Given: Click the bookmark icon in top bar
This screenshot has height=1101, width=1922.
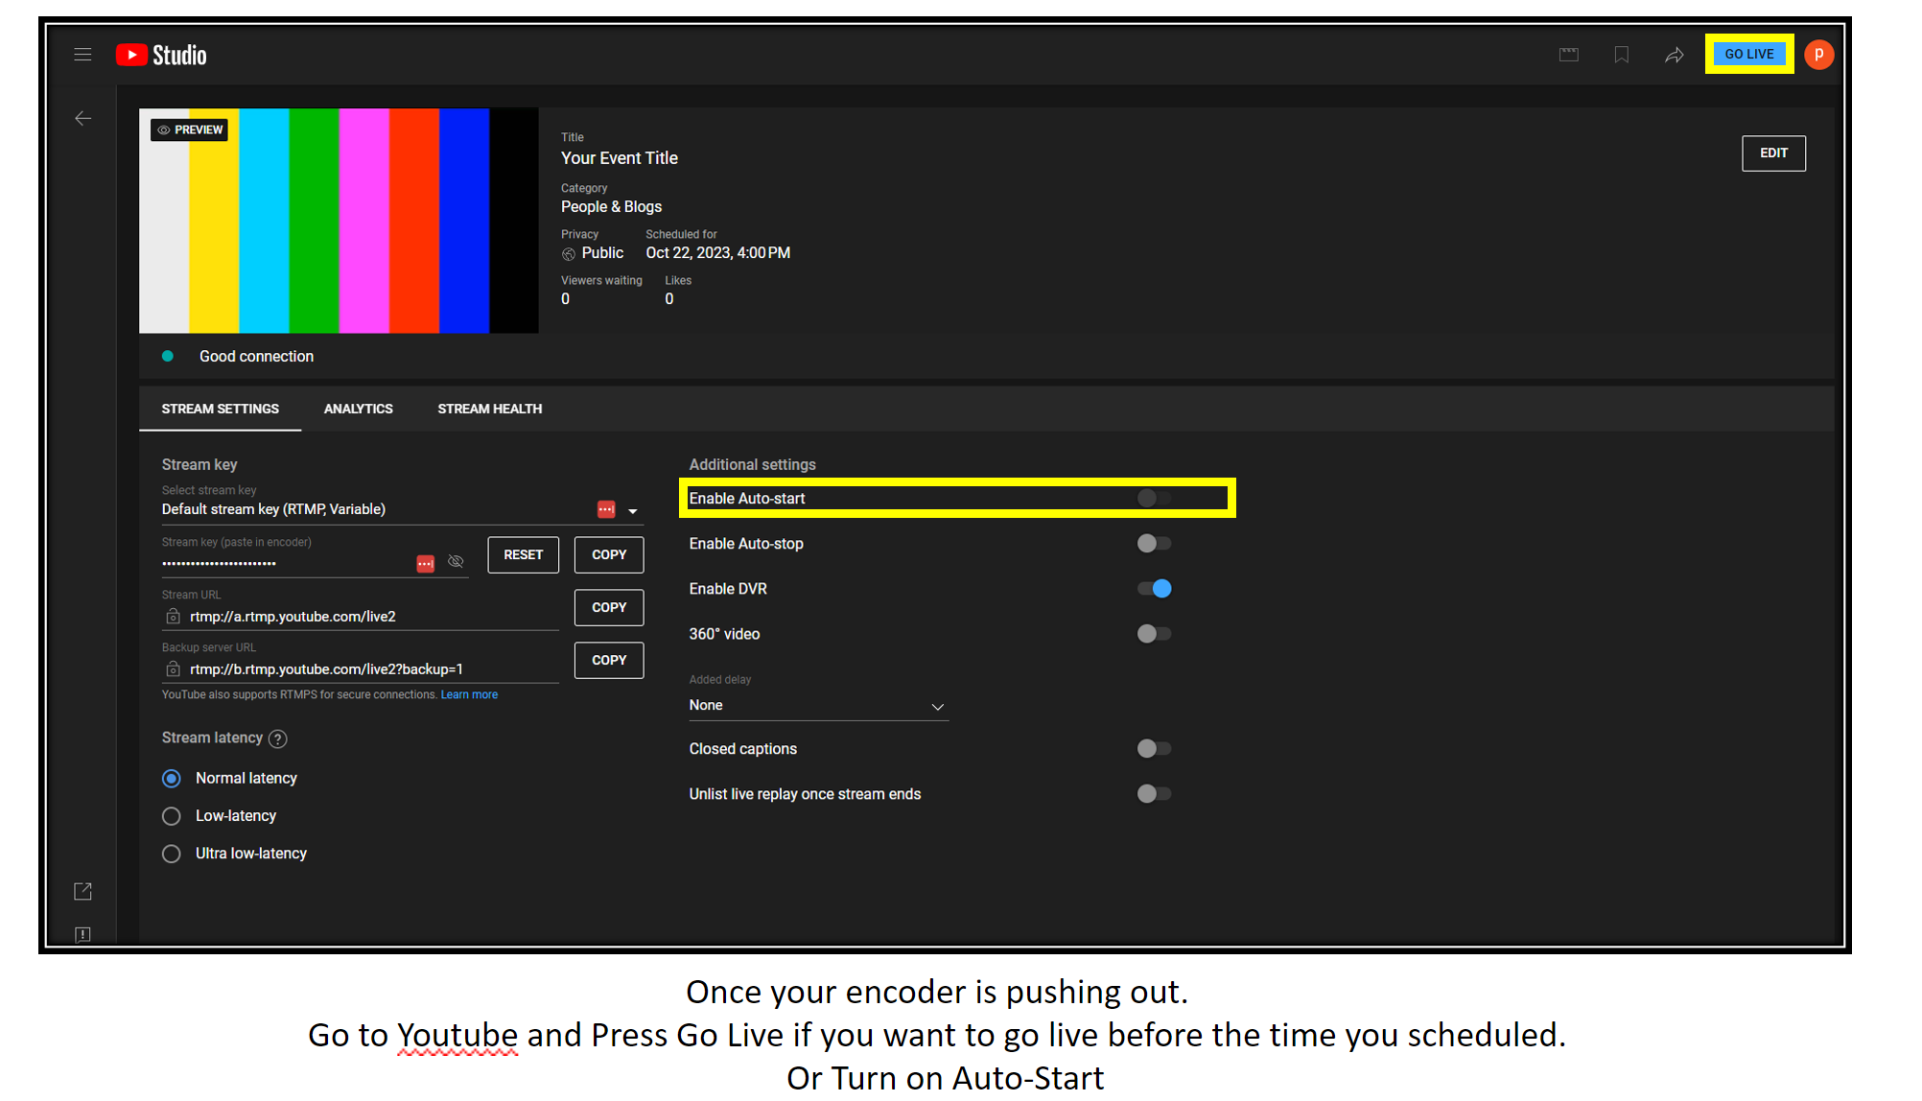Looking at the screenshot, I should click(x=1622, y=55).
